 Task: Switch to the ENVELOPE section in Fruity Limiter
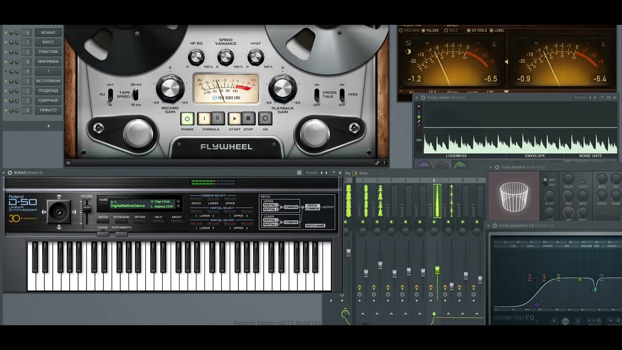(x=535, y=156)
